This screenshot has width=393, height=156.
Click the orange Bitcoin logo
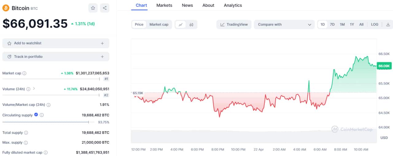point(6,8)
